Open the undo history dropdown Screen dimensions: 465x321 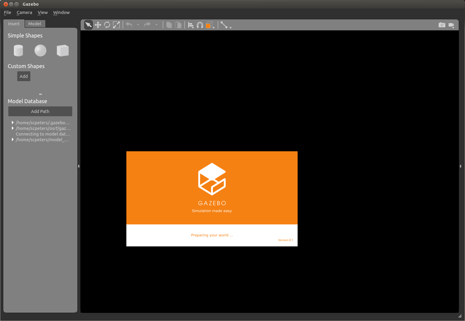point(138,25)
